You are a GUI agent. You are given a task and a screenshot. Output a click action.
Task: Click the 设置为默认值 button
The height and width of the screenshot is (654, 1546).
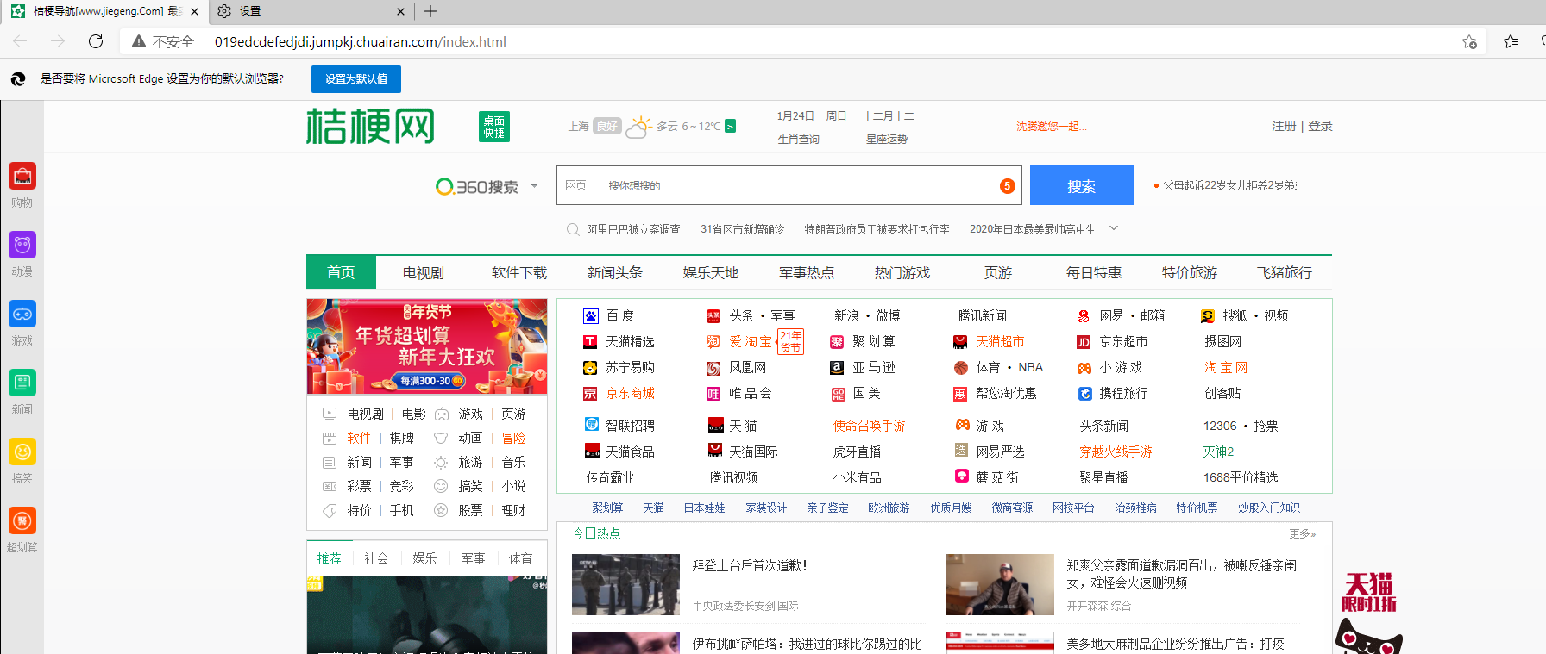[x=356, y=79]
